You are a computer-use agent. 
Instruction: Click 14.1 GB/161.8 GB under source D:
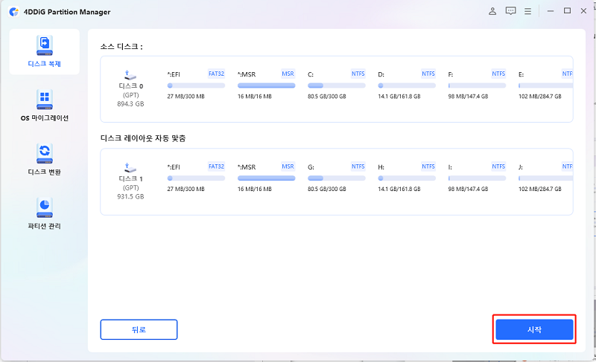(399, 97)
